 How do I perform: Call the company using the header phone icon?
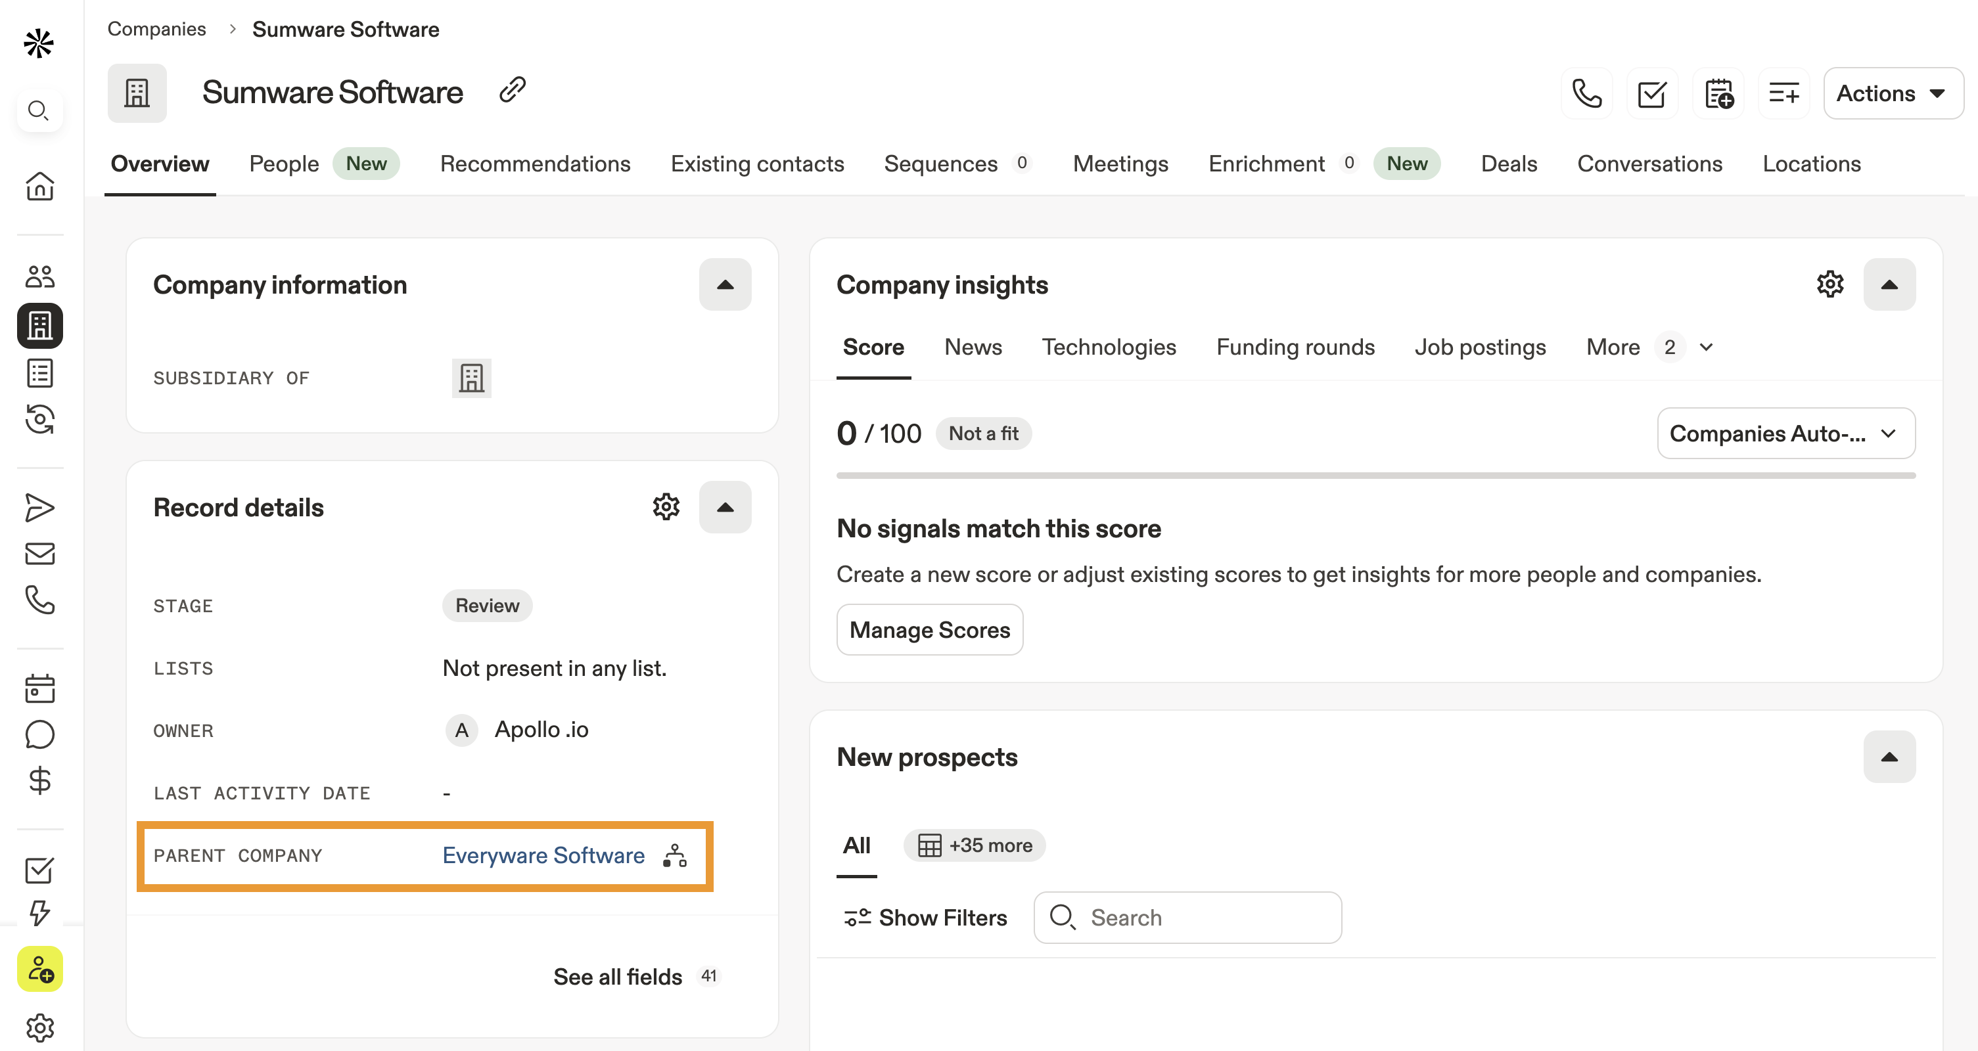[x=1586, y=94]
